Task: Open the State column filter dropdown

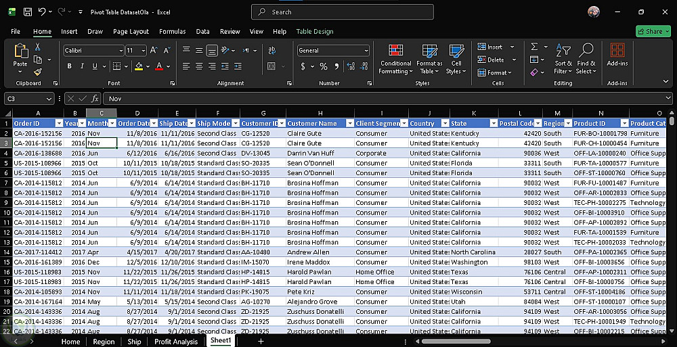Action: pyautogui.click(x=492, y=124)
